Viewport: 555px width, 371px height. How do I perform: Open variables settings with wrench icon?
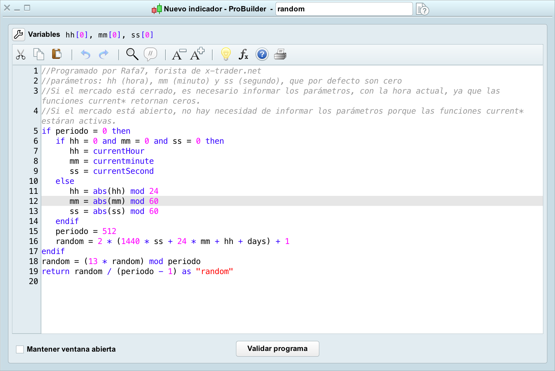(19, 34)
